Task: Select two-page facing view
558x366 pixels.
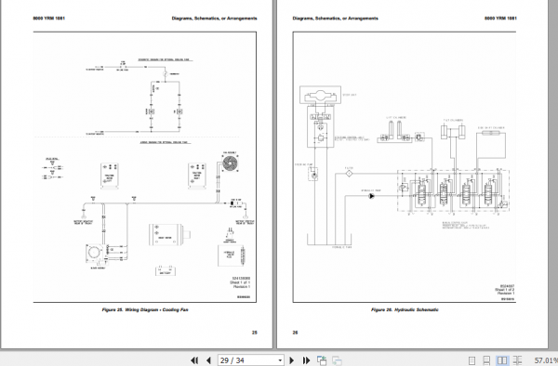Action: click(x=502, y=360)
